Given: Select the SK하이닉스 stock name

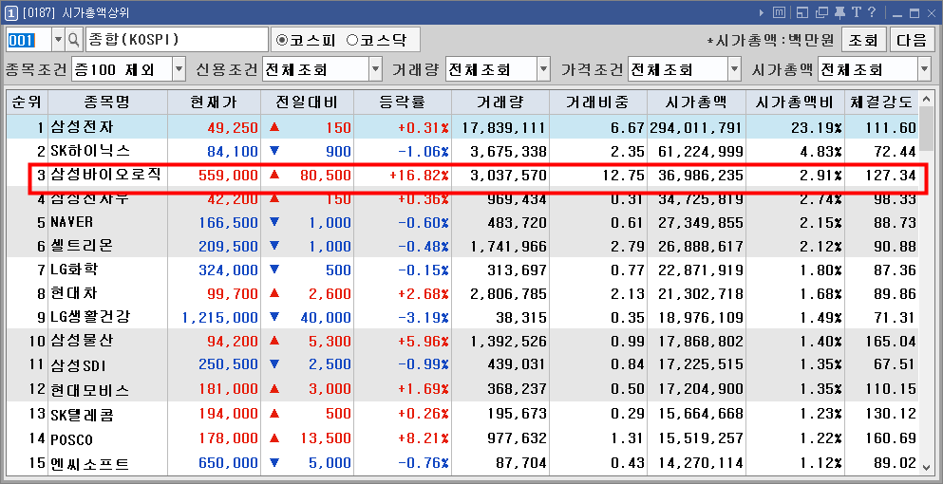Looking at the screenshot, I should 89,151.
